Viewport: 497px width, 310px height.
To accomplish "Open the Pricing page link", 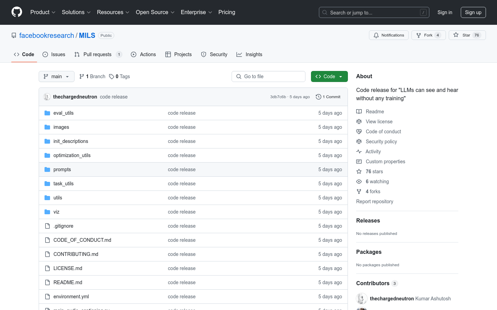I will (227, 12).
